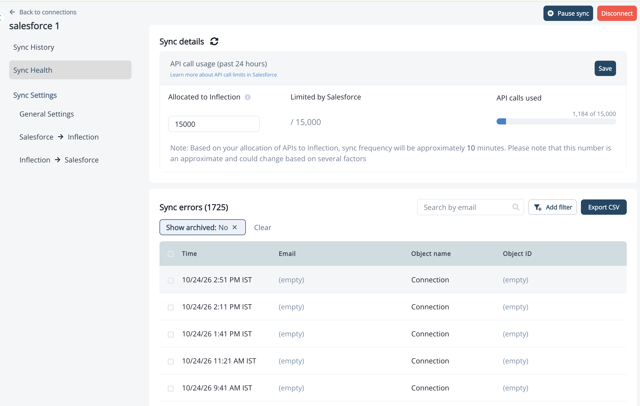Screen dimensions: 640x406
Task: Select Sync Health in the sidebar
Action: coord(70,70)
